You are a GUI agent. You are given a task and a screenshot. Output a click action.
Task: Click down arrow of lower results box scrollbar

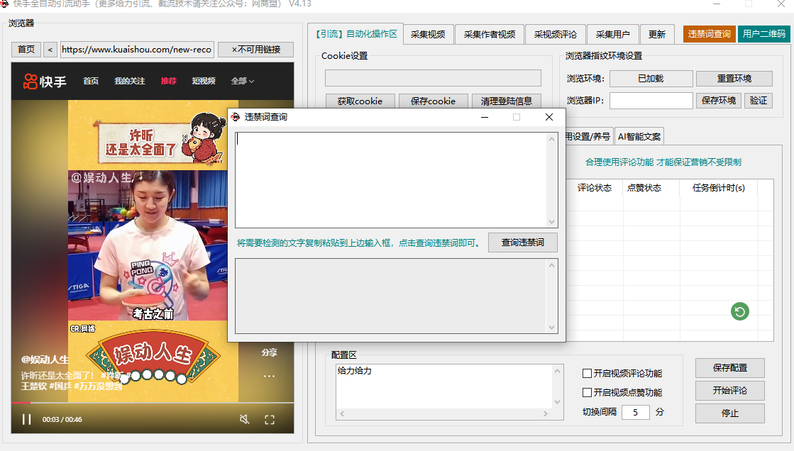point(552,327)
